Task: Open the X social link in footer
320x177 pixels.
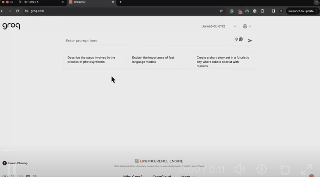Action: click(13, 176)
